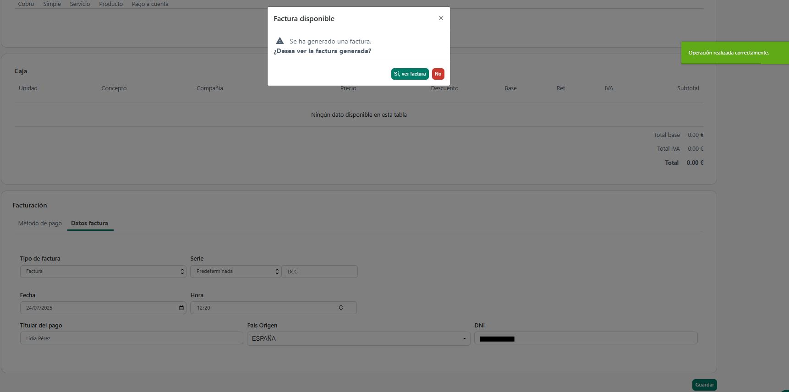Click the DCC series code field
Image resolution: width=789 pixels, height=392 pixels.
coord(319,272)
